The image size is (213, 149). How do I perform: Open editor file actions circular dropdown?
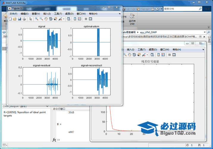point(200,37)
